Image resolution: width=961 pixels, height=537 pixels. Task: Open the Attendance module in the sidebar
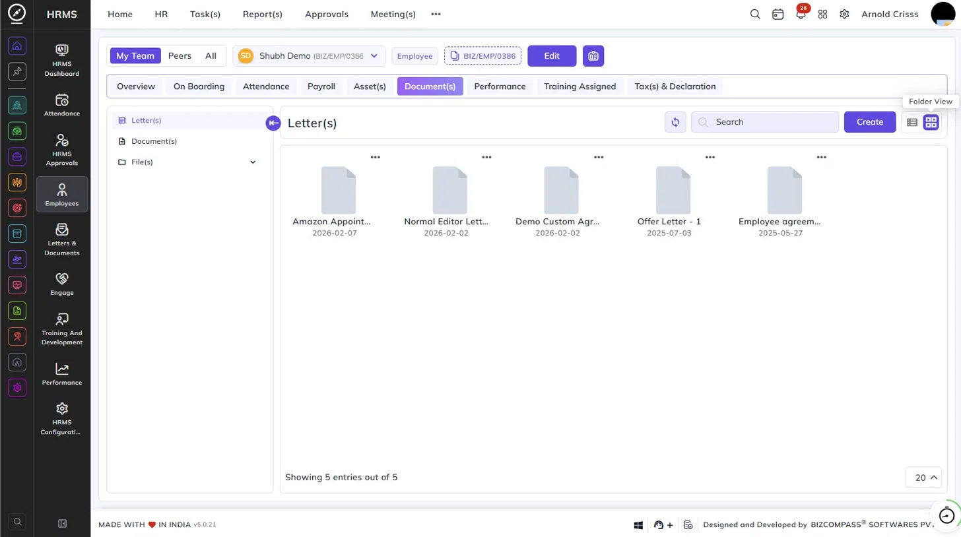click(x=62, y=106)
